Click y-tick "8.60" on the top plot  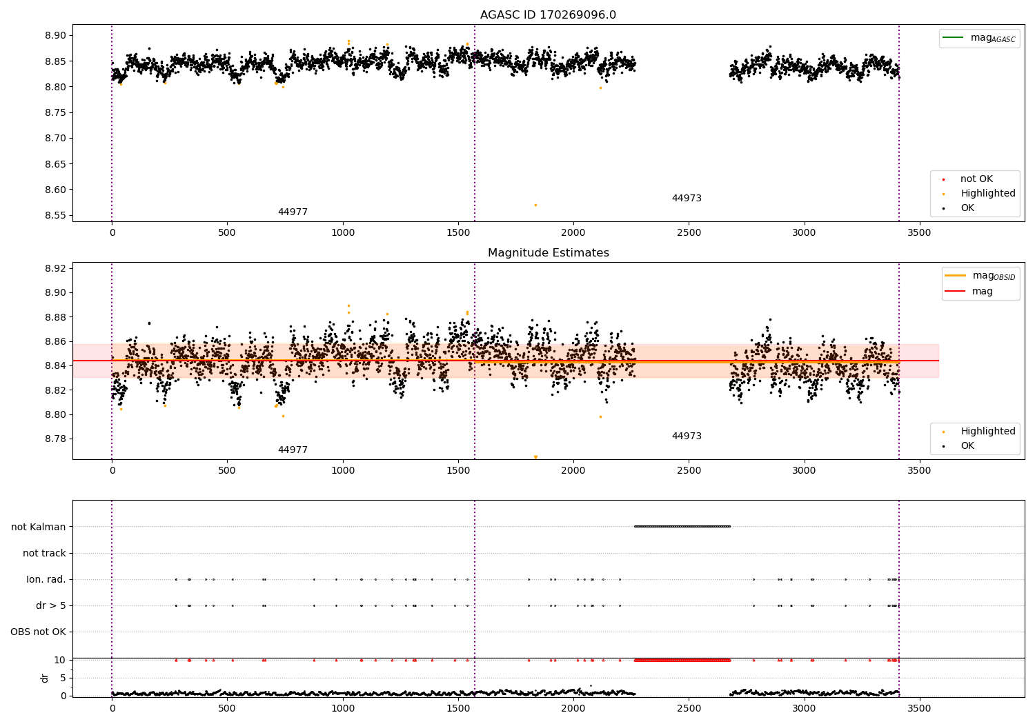tap(56, 190)
